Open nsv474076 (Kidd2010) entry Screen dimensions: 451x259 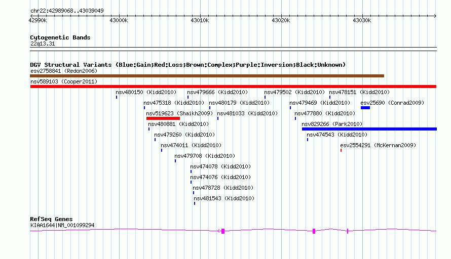pyautogui.click(x=220, y=177)
